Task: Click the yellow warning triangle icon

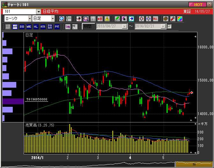Action: (x=107, y=18)
